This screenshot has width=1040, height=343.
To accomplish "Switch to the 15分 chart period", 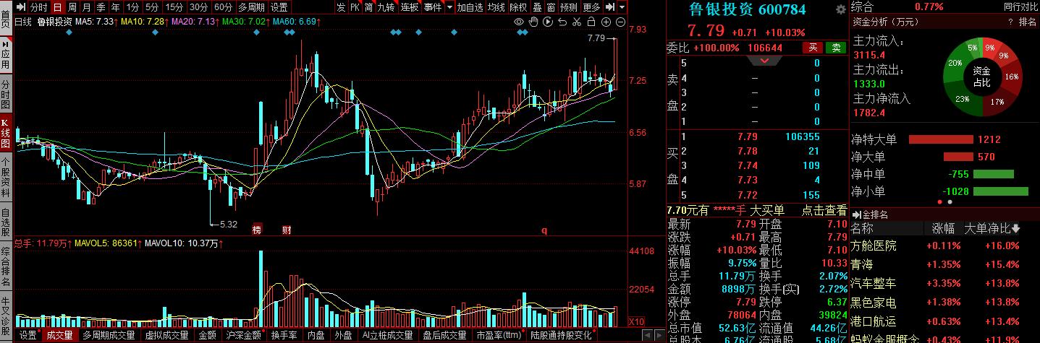I will 174,7.
